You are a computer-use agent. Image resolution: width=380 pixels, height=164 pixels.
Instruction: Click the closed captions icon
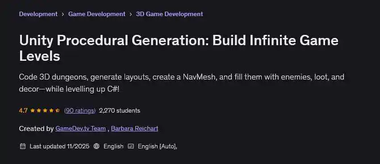tap(131, 146)
